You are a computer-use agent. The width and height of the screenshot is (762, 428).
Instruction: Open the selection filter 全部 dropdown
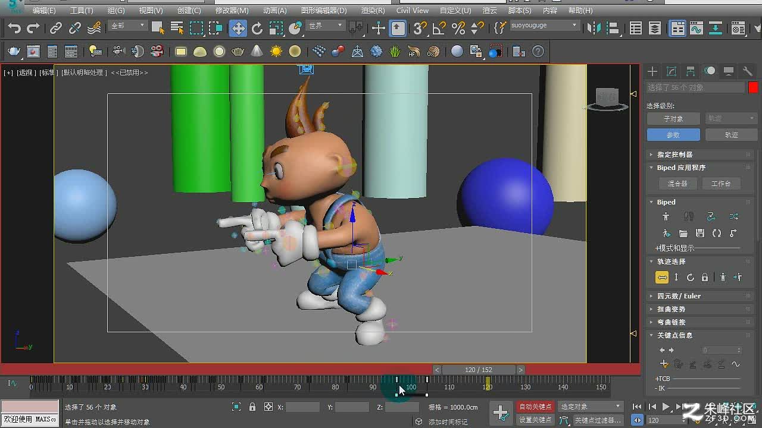[x=128, y=26]
